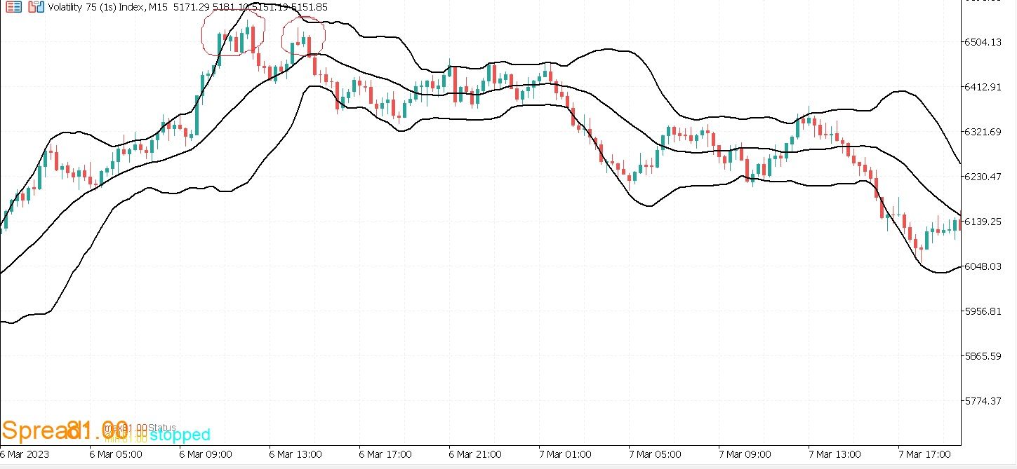Select the 6 Mar 13:00 time label

[295, 454]
